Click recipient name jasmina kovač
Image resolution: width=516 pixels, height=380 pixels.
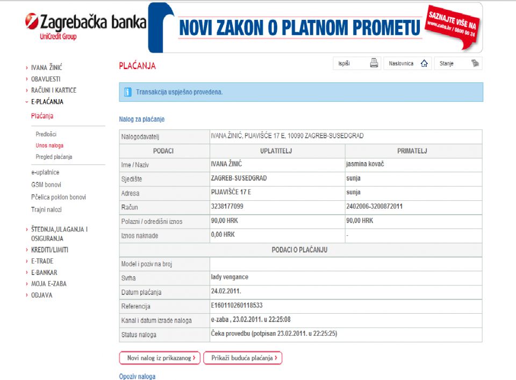[x=365, y=164]
